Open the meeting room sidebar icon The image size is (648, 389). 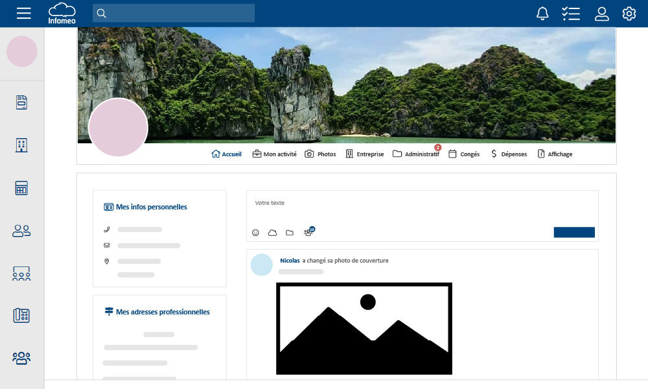coord(22,274)
